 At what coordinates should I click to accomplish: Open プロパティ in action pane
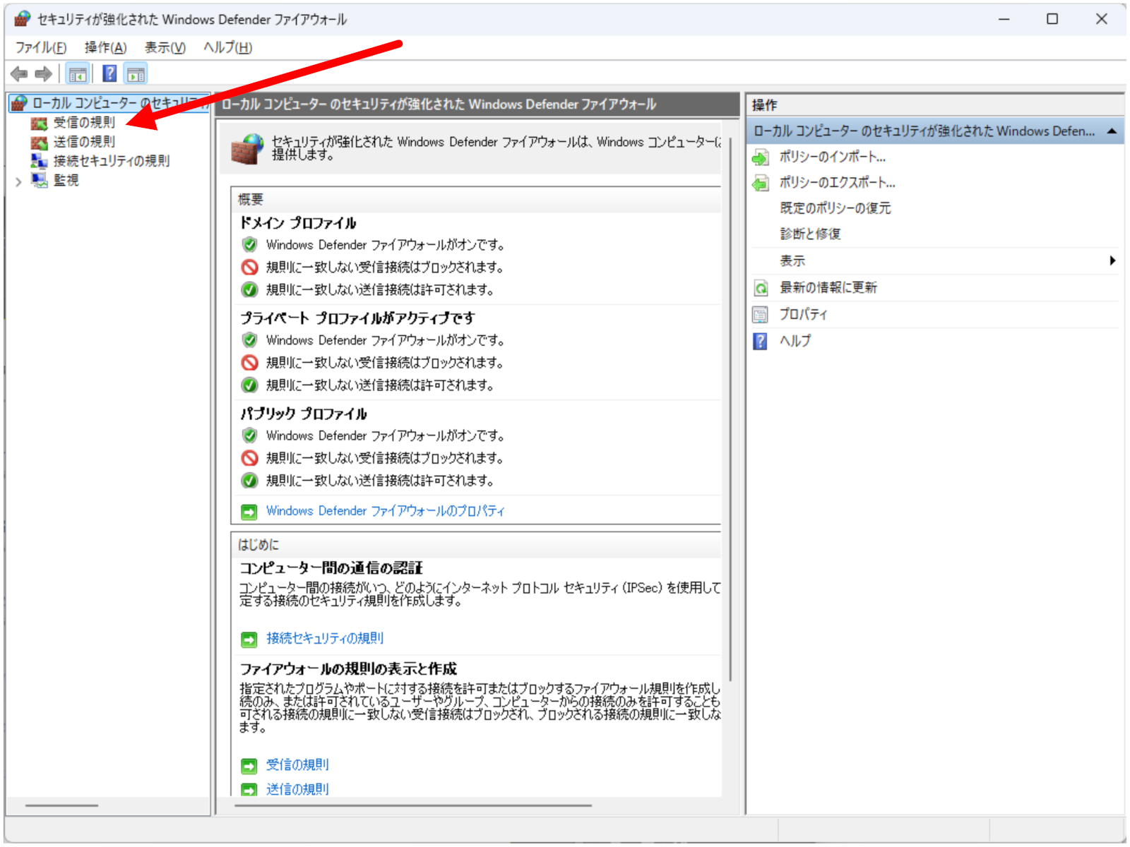pyautogui.click(x=803, y=314)
